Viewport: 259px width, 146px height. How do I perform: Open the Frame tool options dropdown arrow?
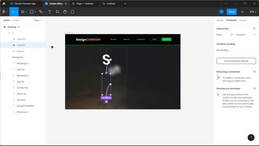tap(26, 12)
